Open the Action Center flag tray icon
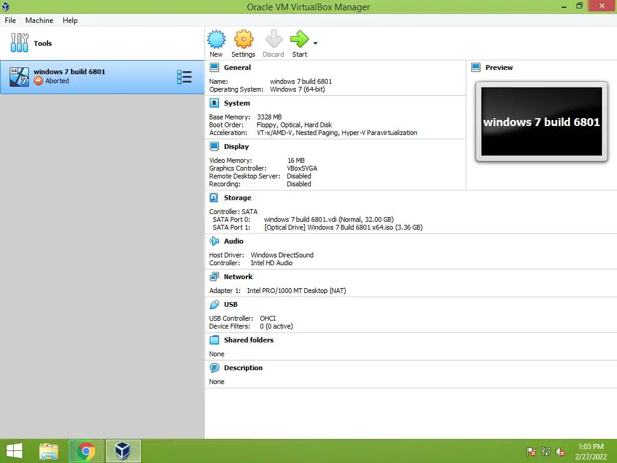Viewport: 617px width, 463px height. pos(531,452)
